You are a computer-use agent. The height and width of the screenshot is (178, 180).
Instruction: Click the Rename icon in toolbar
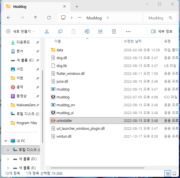87,31
